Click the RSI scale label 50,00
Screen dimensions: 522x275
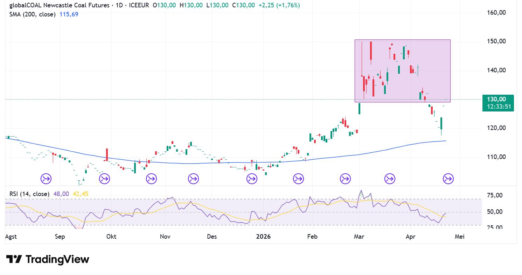[x=495, y=212]
